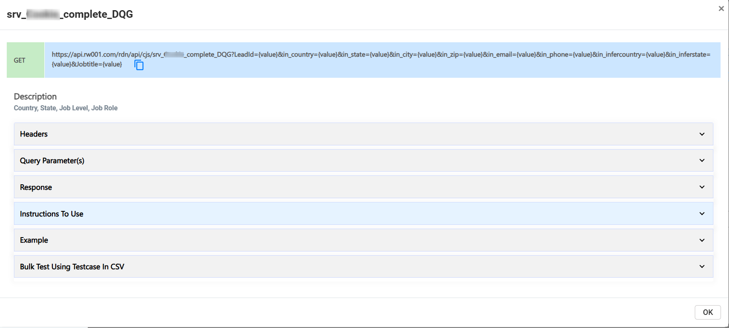Expand the Response panel arrow
This screenshot has height=328, width=729.
pos(702,187)
